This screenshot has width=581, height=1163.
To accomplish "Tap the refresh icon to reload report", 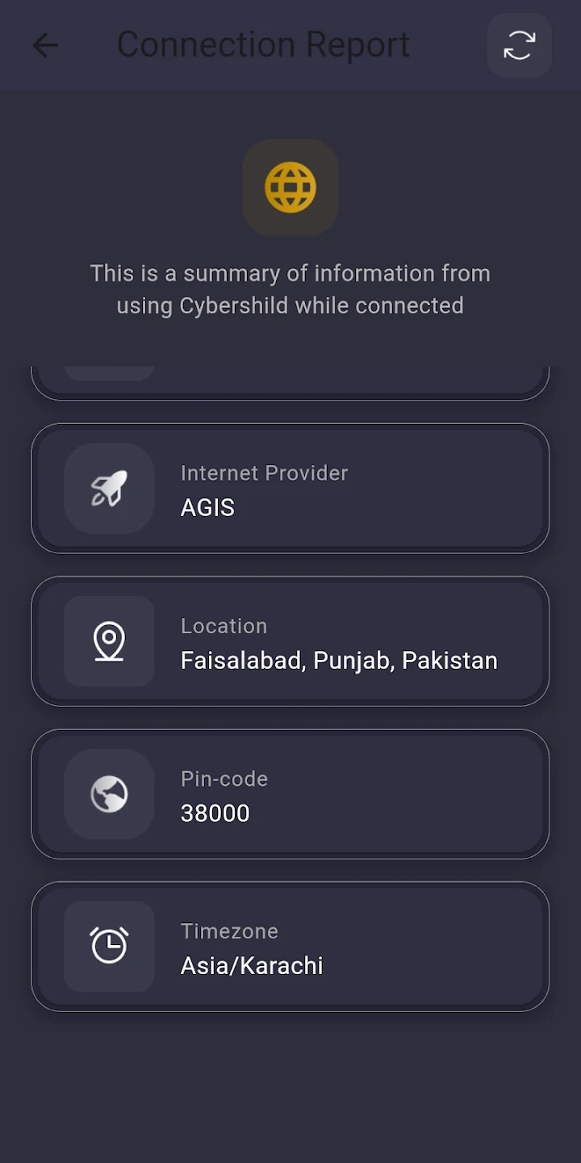I will coord(519,44).
